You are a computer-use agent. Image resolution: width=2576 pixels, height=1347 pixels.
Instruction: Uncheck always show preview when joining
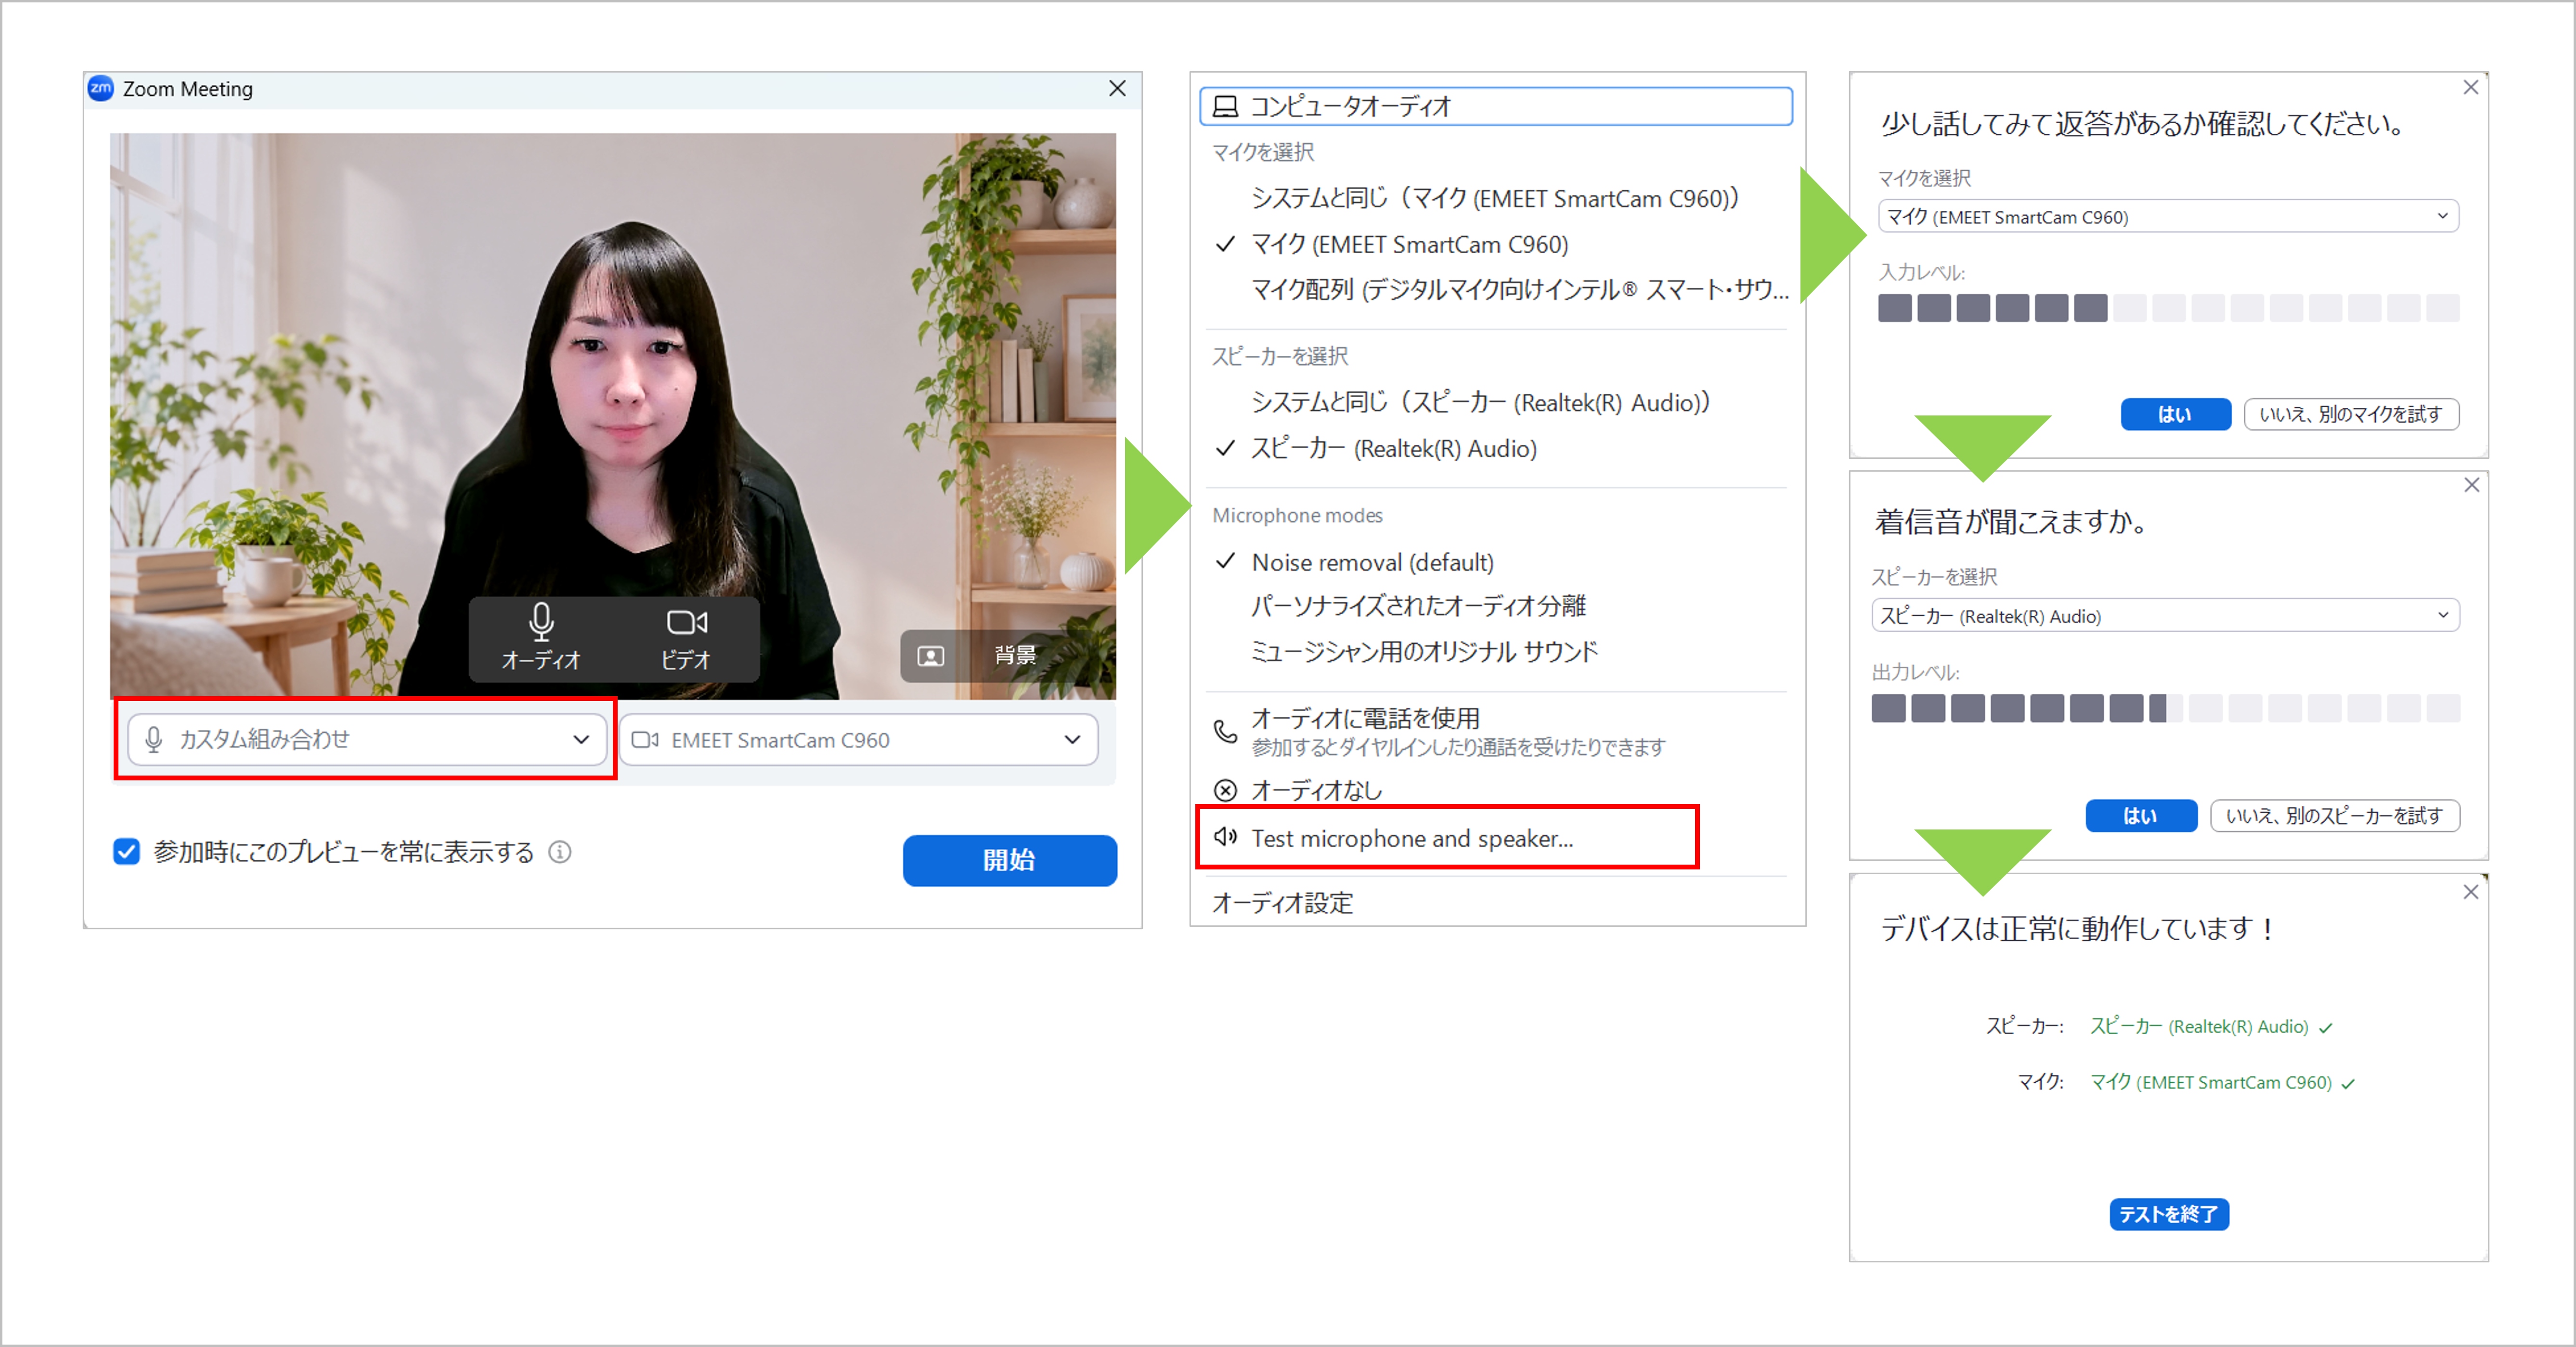pyautogui.click(x=126, y=852)
